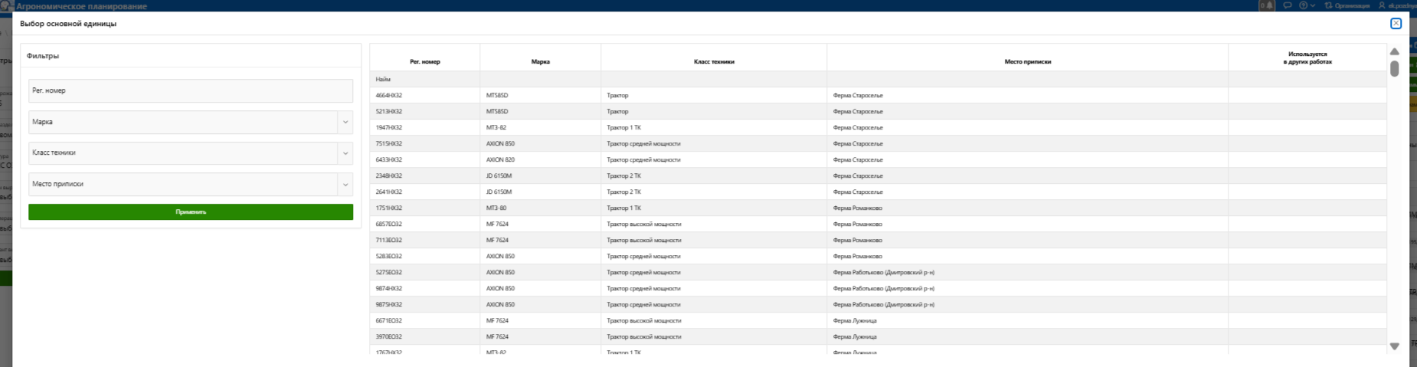This screenshot has height=367, width=1417.
Task: Close the 'Выбор основной единицы' dialog
Action: pos(1396,24)
